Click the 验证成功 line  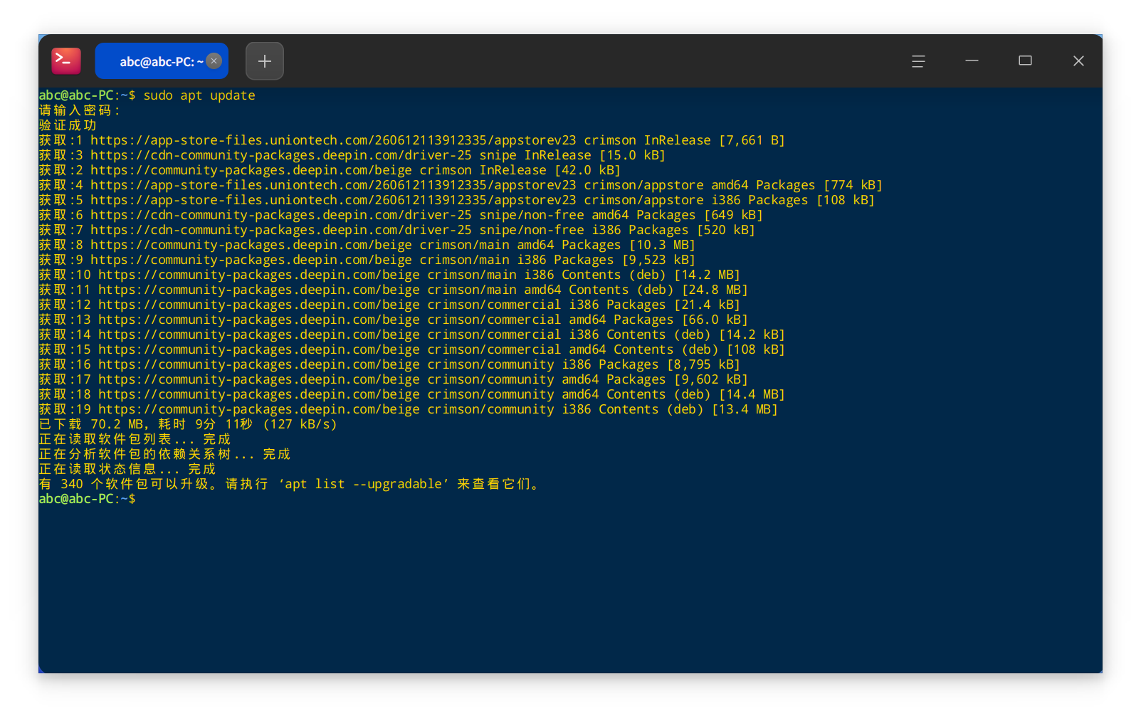coord(68,125)
